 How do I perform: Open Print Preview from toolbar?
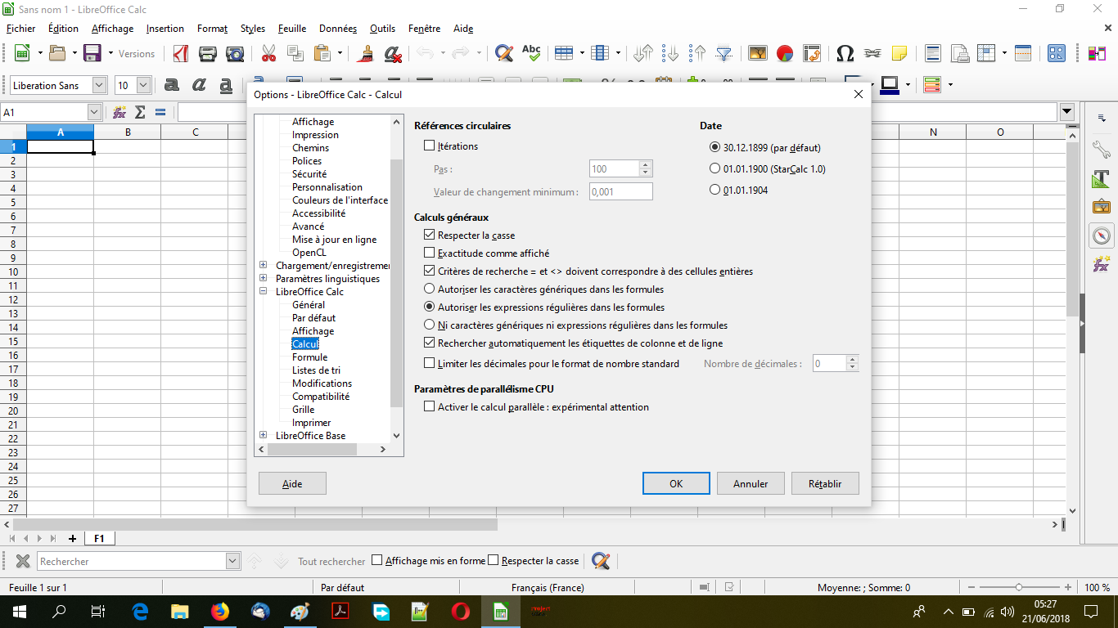tap(235, 53)
